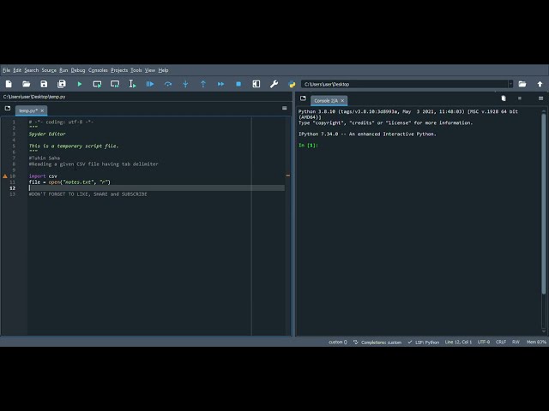Click the warning triangle on line 10
The image size is (549, 411).
(x=5, y=176)
